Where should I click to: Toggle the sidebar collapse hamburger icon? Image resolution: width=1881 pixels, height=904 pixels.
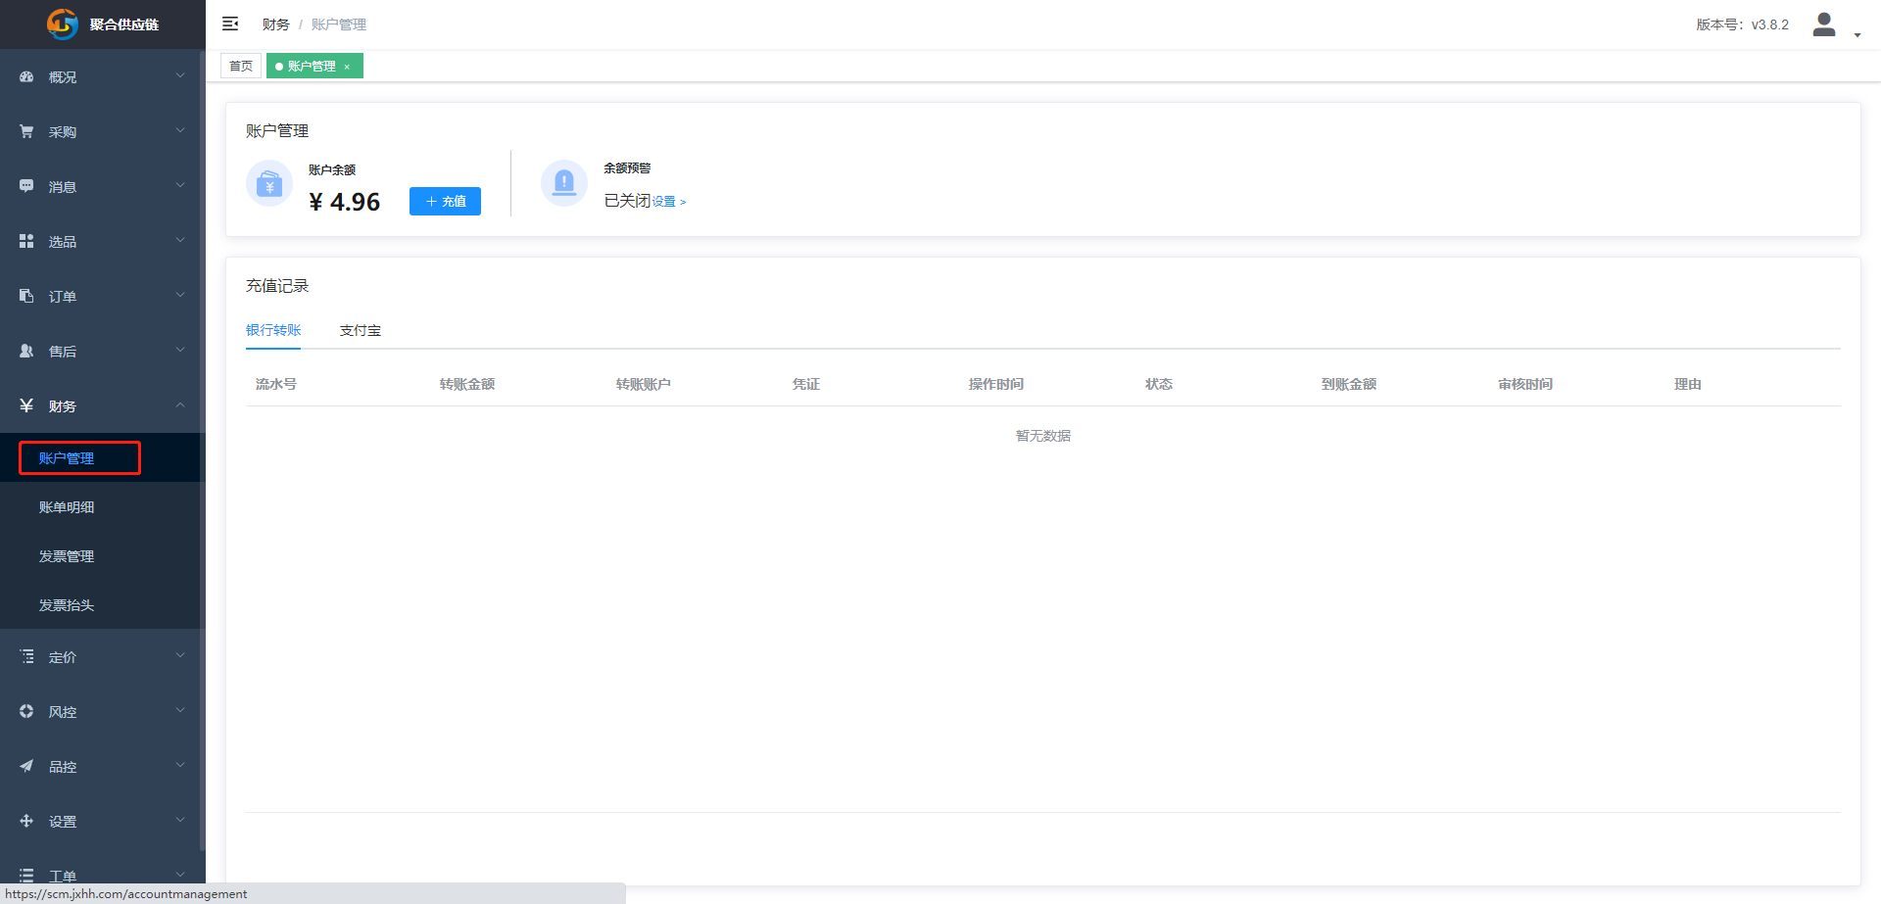click(x=230, y=24)
